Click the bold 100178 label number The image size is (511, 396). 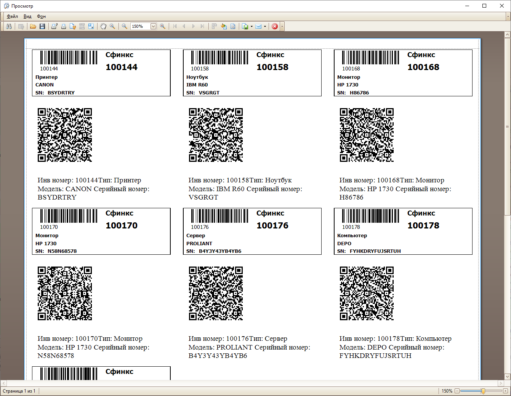(x=423, y=226)
